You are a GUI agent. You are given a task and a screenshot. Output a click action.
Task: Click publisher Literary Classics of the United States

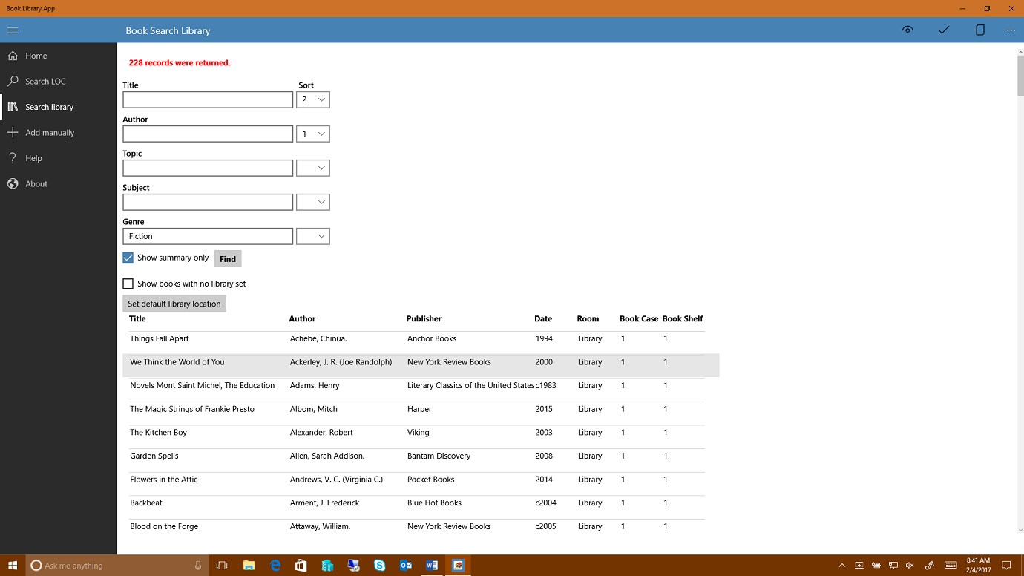point(471,386)
